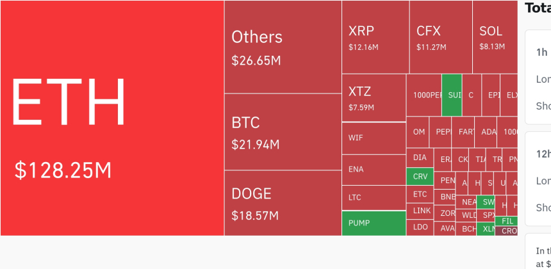Select the XTZ $7.59M tile
The image size is (551, 269).
pos(374,97)
